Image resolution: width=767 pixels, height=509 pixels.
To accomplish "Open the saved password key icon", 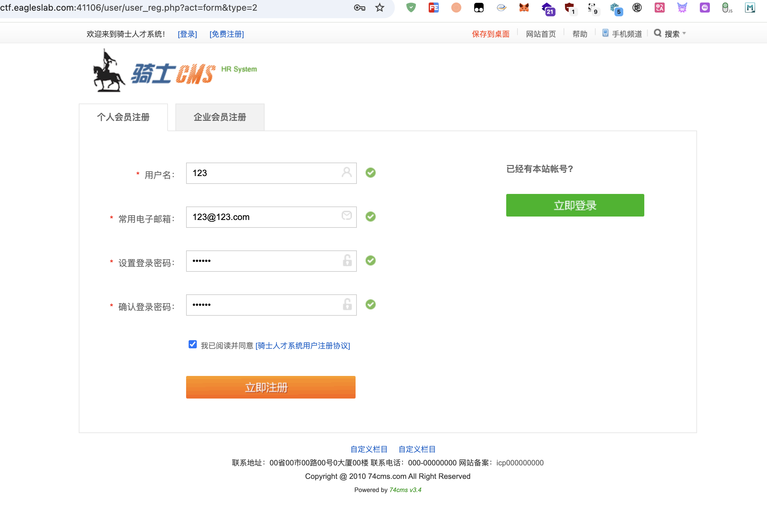I will (359, 8).
